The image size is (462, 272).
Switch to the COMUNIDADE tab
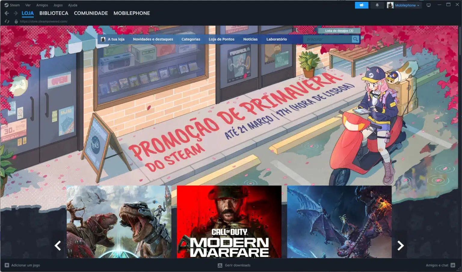(x=91, y=13)
